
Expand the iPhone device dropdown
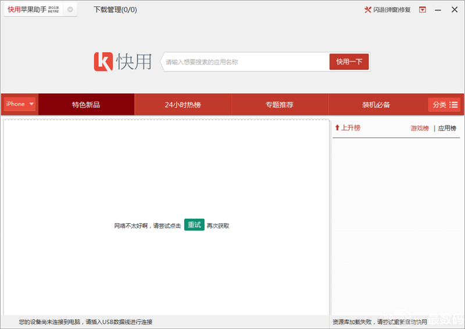[20, 104]
